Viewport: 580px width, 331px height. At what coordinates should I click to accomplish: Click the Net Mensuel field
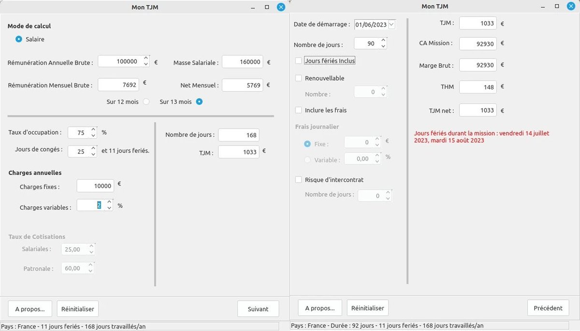tap(243, 85)
